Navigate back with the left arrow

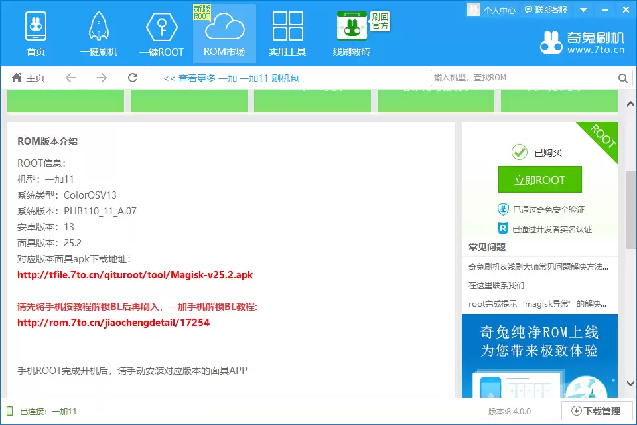70,77
